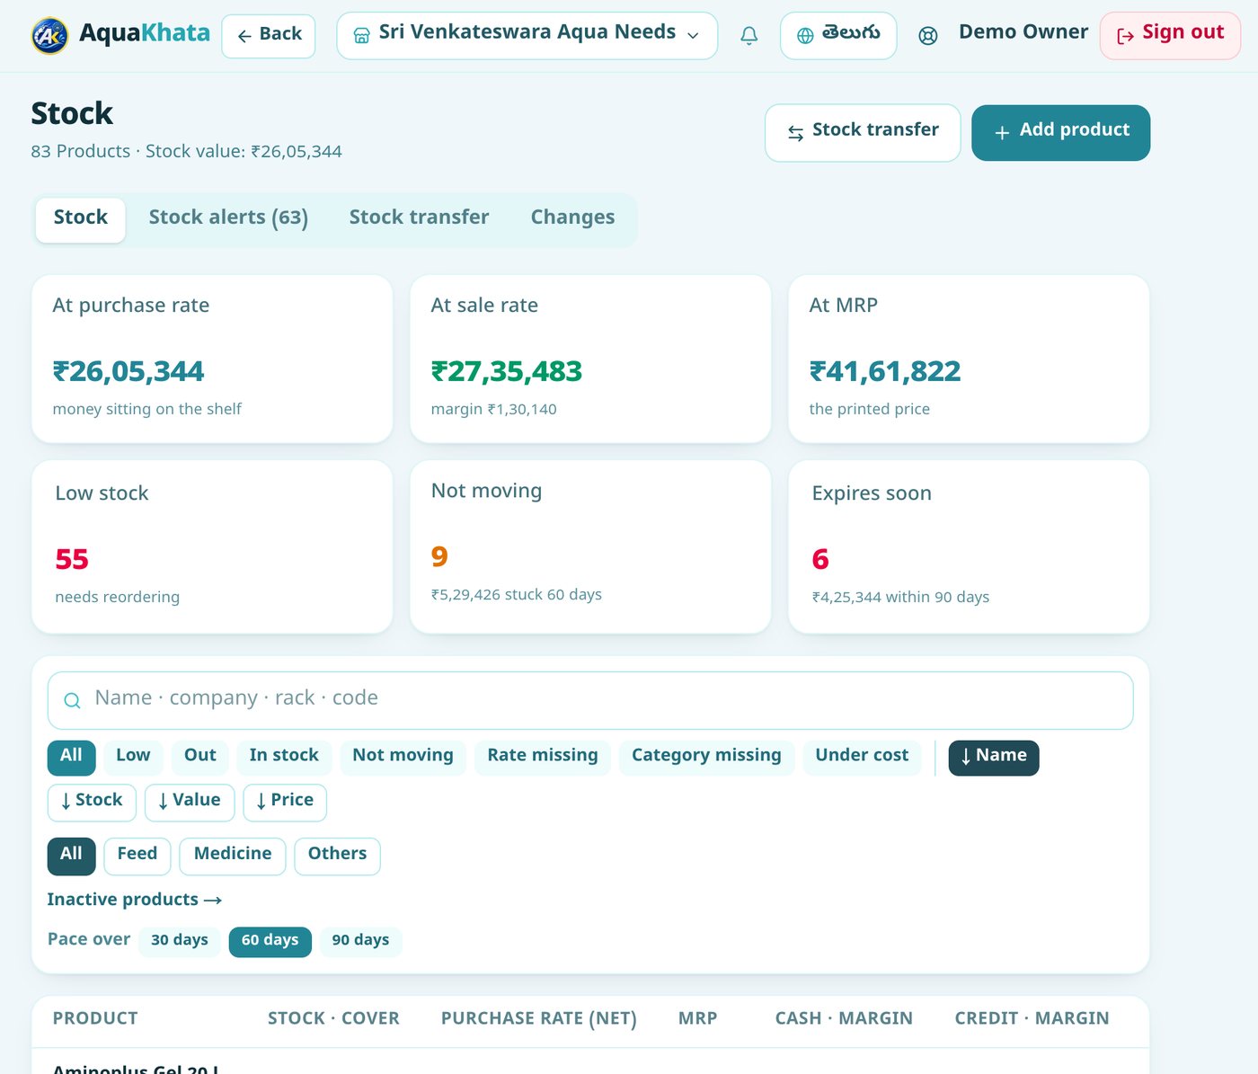Screen dimensions: 1258x1074
Task: Open Inactive products link
Action: (134, 900)
